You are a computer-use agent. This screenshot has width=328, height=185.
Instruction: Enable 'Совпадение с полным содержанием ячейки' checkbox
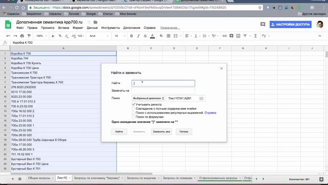click(133, 108)
